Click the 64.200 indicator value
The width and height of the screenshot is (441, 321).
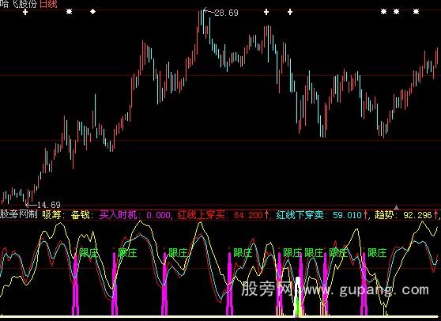(248, 216)
